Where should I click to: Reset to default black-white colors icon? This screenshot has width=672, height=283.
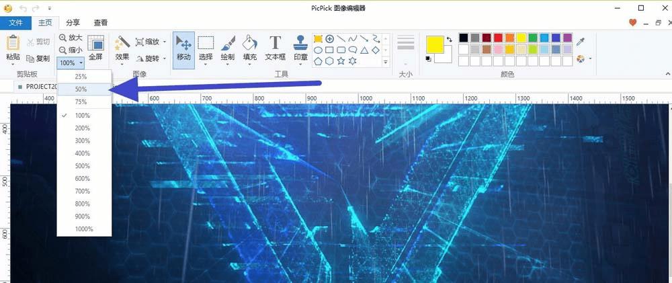click(429, 58)
